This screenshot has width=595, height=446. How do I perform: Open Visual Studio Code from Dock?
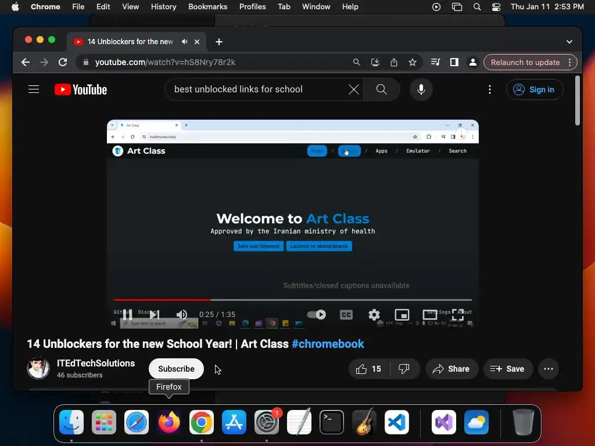[x=396, y=422]
